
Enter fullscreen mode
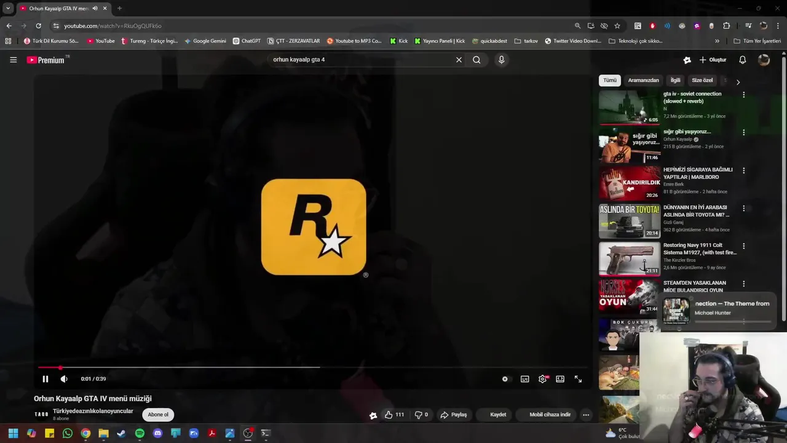[x=578, y=379]
